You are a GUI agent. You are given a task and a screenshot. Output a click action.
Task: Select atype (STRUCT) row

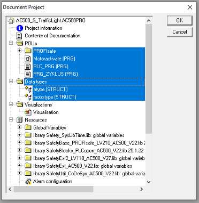point(89,90)
